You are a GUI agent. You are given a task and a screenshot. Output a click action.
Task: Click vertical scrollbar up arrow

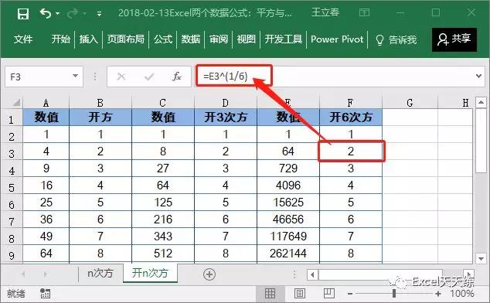coord(481,102)
